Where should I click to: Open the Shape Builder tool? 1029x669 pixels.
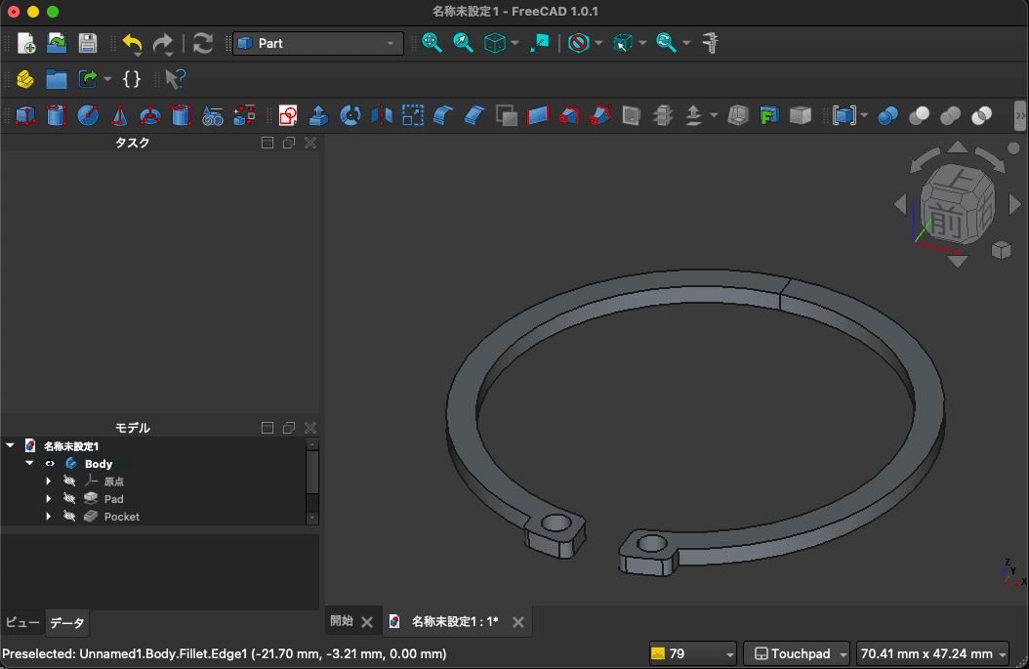[244, 115]
